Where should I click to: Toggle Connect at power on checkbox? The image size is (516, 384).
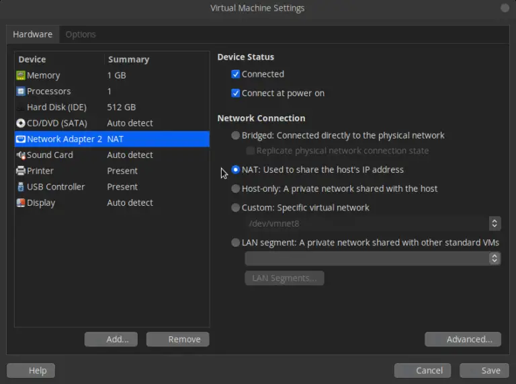click(235, 93)
